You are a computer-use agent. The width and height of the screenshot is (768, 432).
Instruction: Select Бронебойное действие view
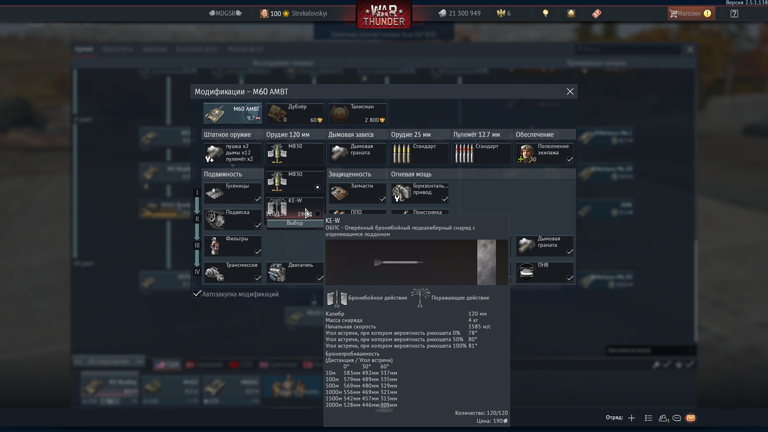point(367,298)
